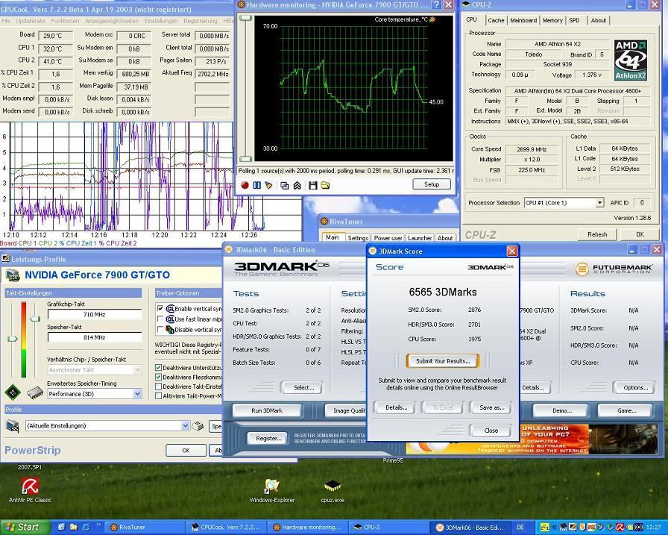Screen dimensions: 668x535
Task: Click the double up-arrow icon in Hardware monitoring
Action: click(297, 186)
